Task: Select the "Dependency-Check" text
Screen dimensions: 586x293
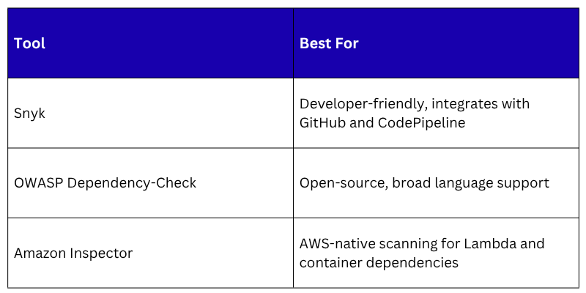Action: click(x=132, y=183)
